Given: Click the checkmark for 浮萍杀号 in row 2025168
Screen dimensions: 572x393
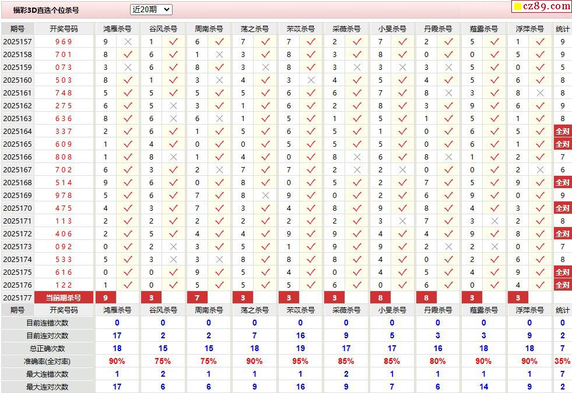Looking at the screenshot, I should click(x=541, y=182).
